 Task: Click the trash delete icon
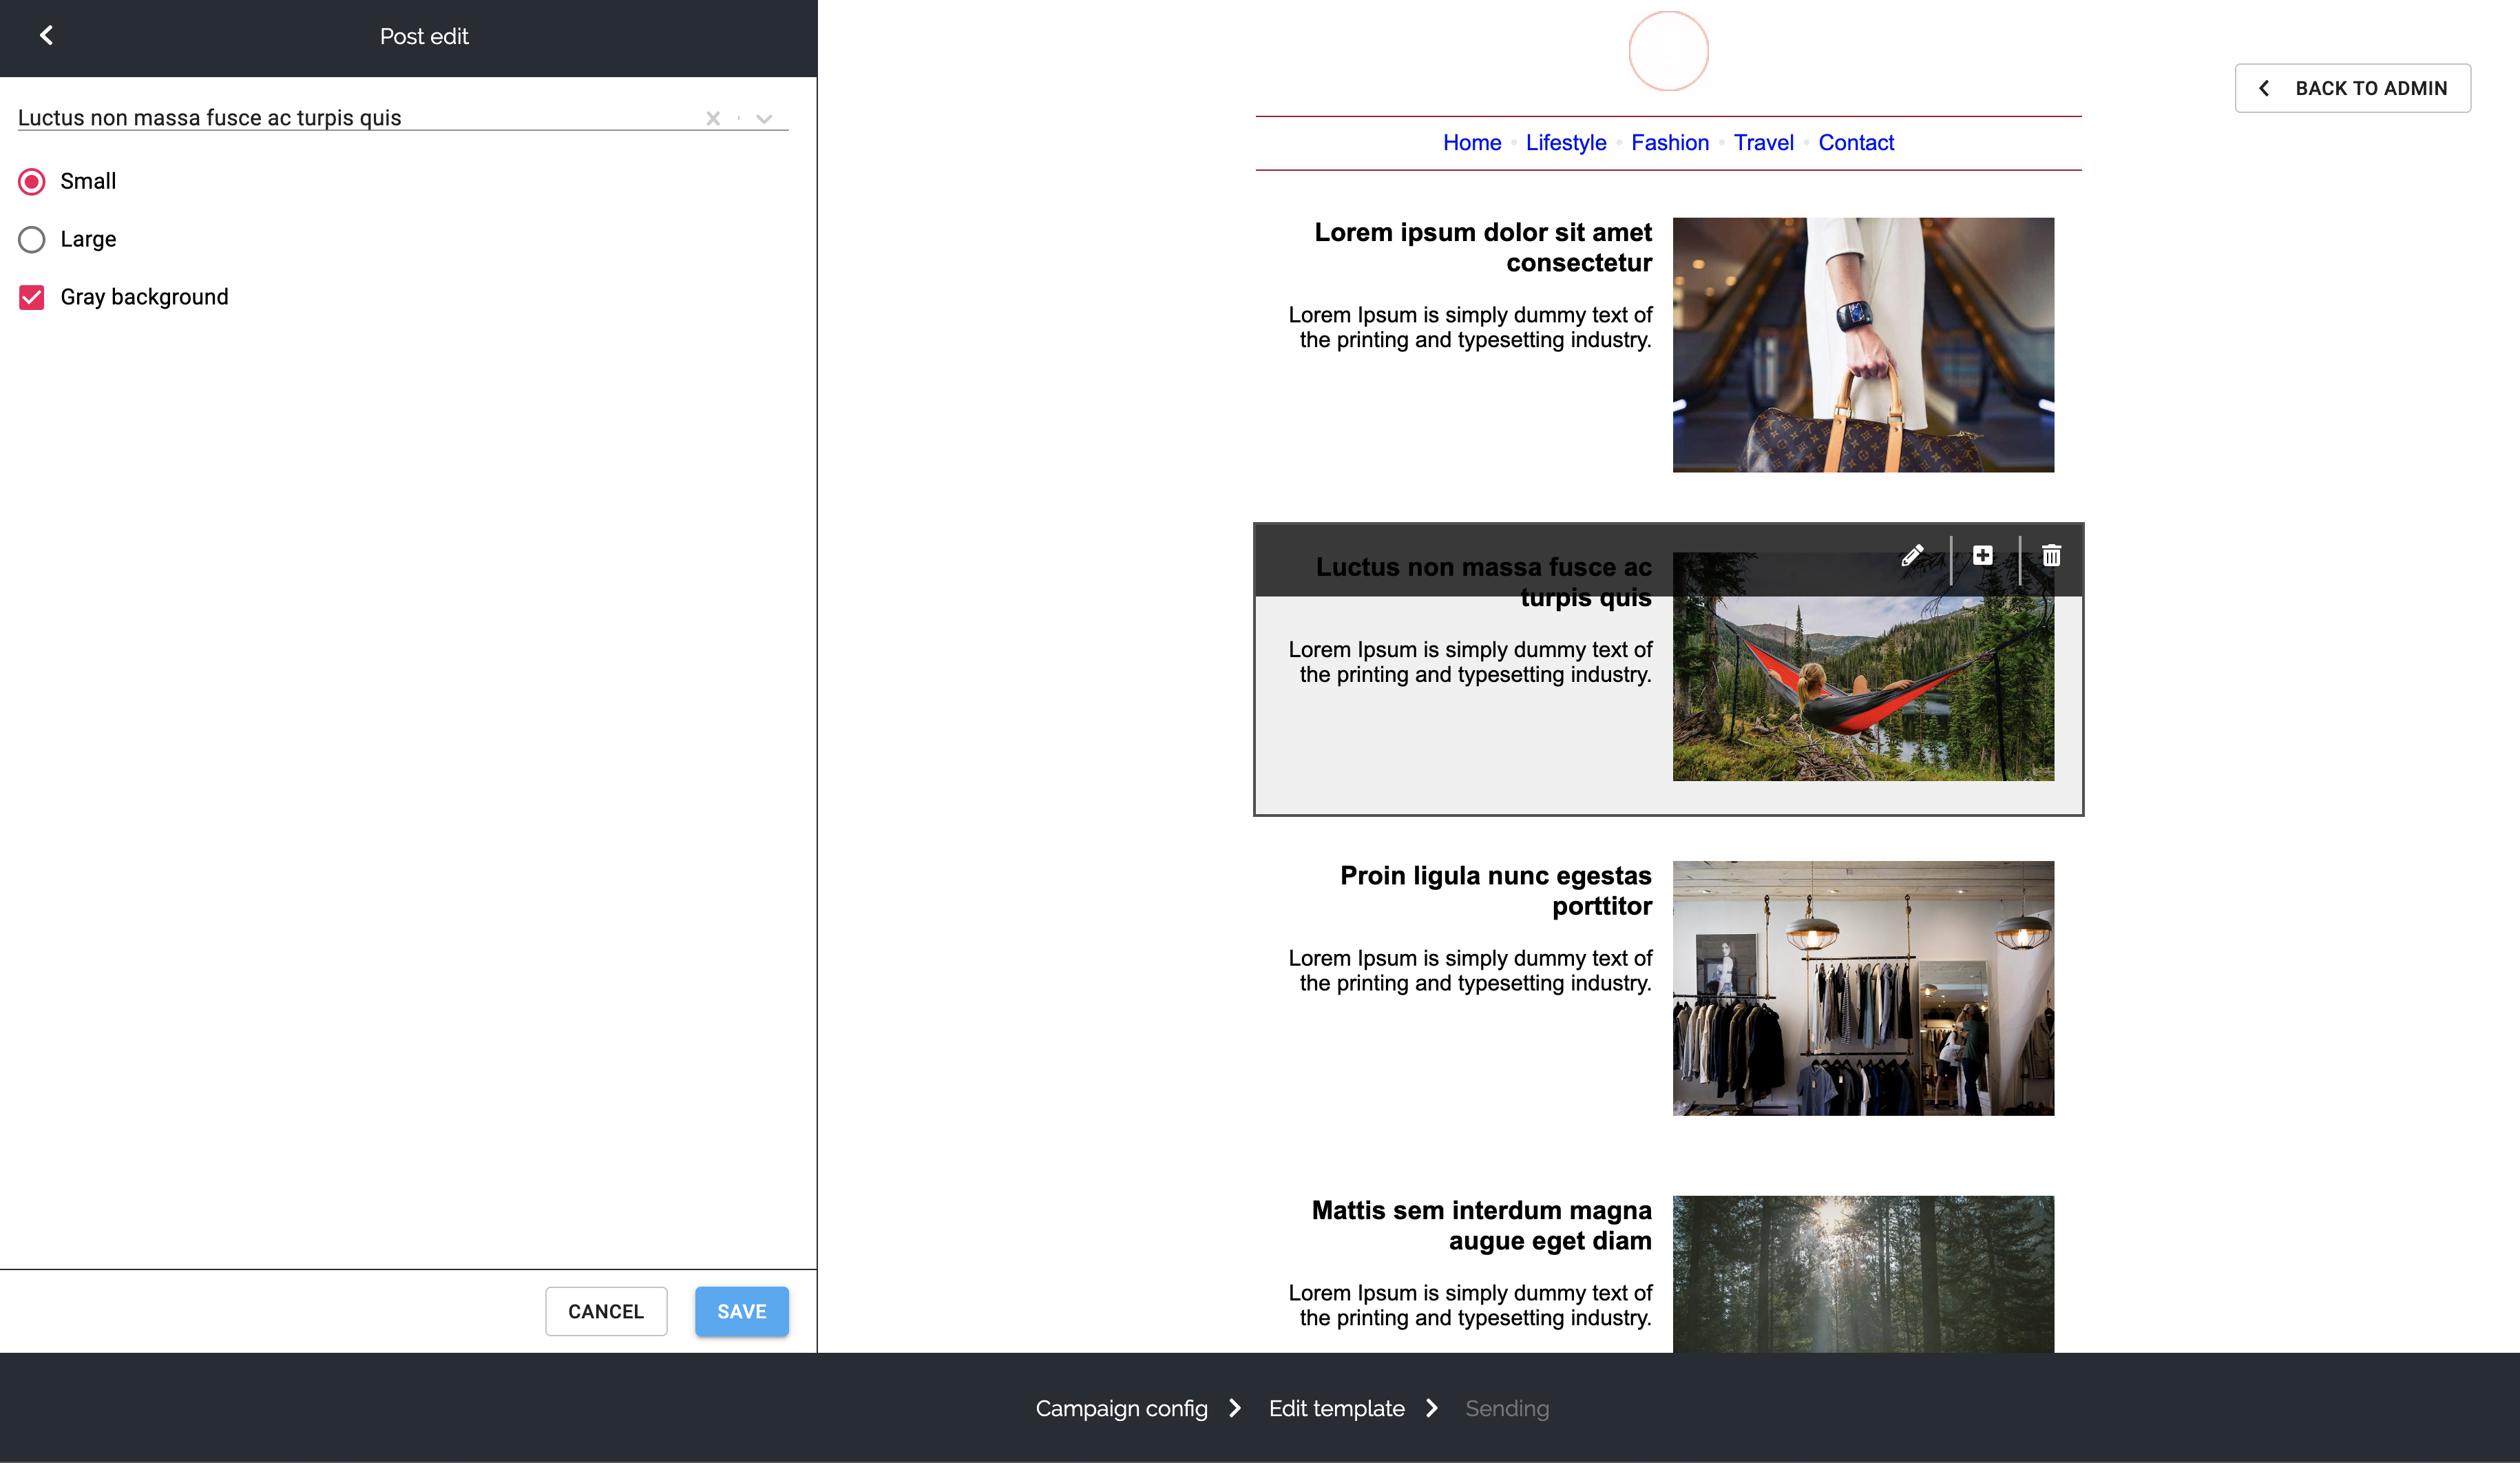click(x=2051, y=555)
